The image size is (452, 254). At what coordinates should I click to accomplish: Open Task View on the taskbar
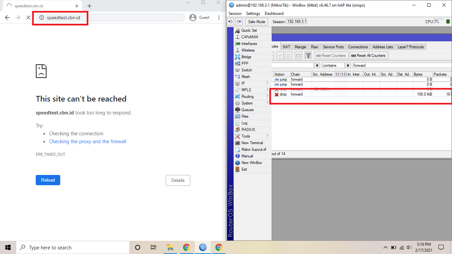coord(153,247)
